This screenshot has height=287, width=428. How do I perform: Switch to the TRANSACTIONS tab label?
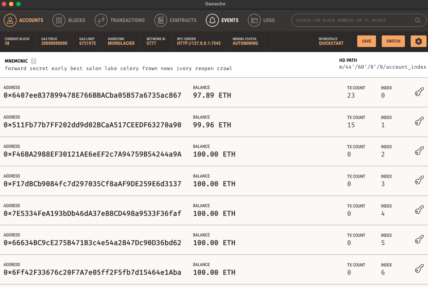pos(127,20)
